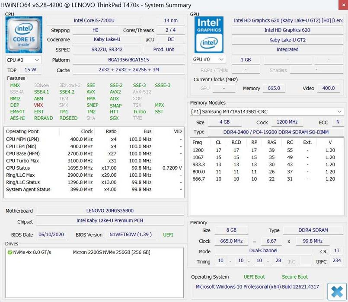Click the Dual-Channel mode field
The image size is (348, 302).
[x=263, y=251]
